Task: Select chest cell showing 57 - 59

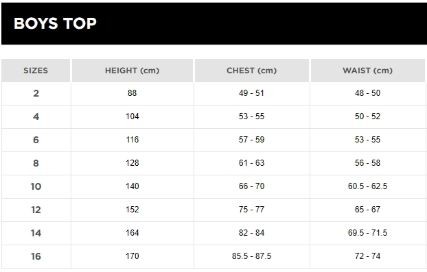Action: pyautogui.click(x=252, y=140)
